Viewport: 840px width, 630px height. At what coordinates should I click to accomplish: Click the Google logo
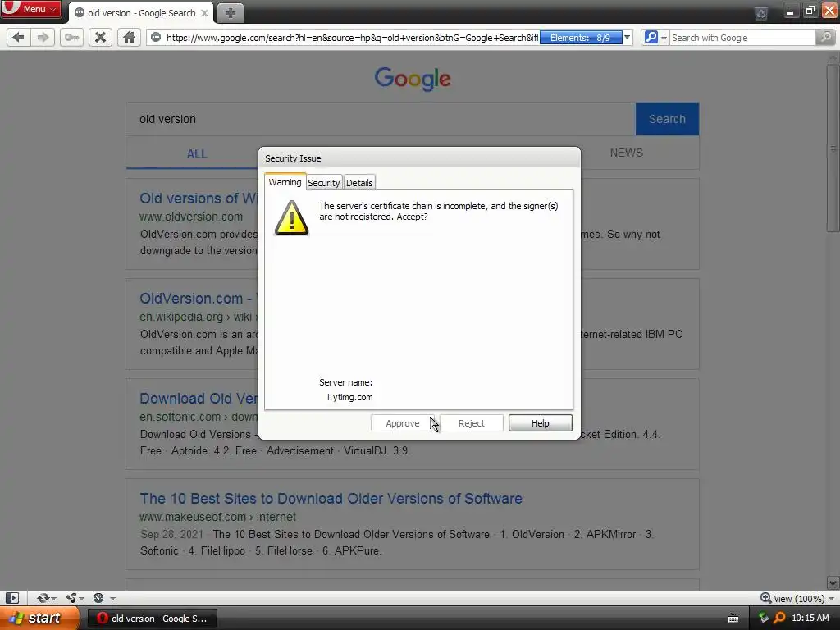[413, 79]
